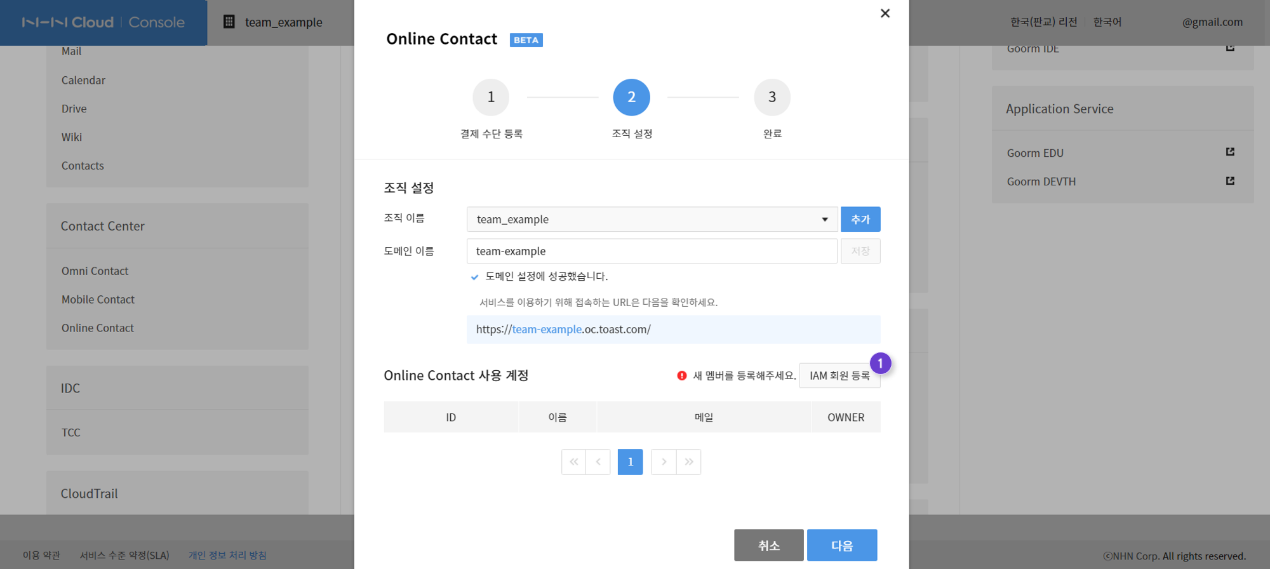Open Goorm IDE external link icon

point(1230,48)
